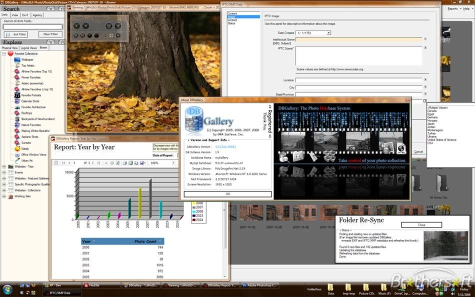
Task: Click the Set Filter button
Action: click(16, 34)
